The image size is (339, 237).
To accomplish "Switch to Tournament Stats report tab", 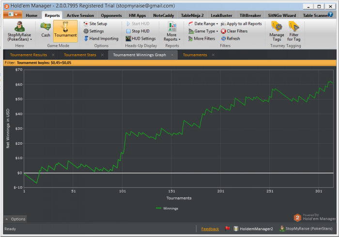I will tap(80, 55).
